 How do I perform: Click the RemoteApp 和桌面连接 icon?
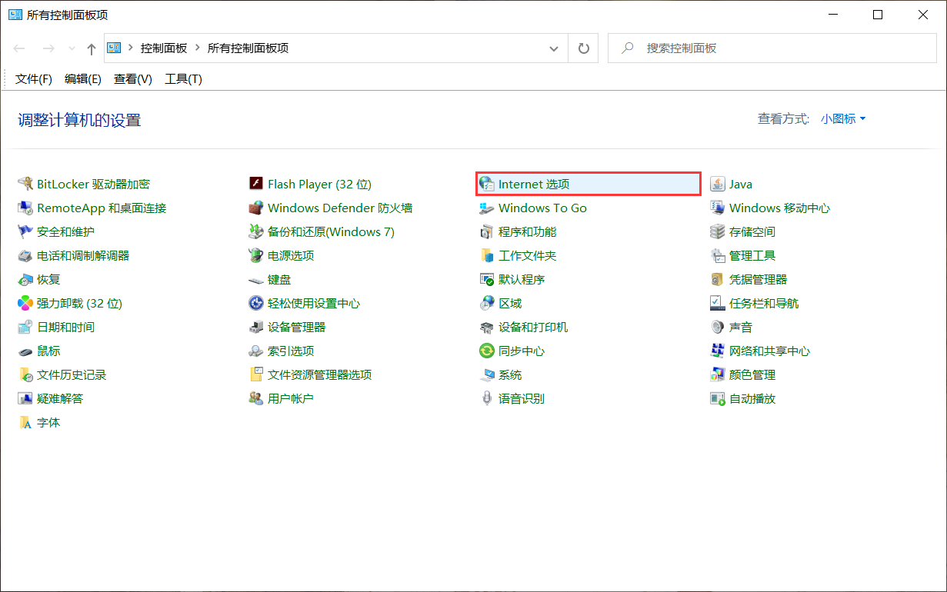tap(25, 208)
